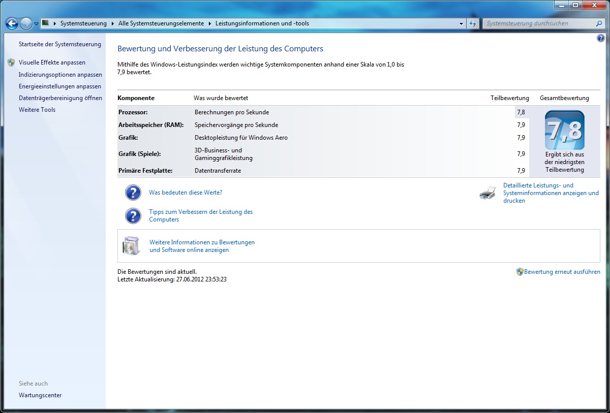Click the shield icon beside 'Bewertung erneut ausführen'
The height and width of the screenshot is (413, 610).
click(x=520, y=272)
